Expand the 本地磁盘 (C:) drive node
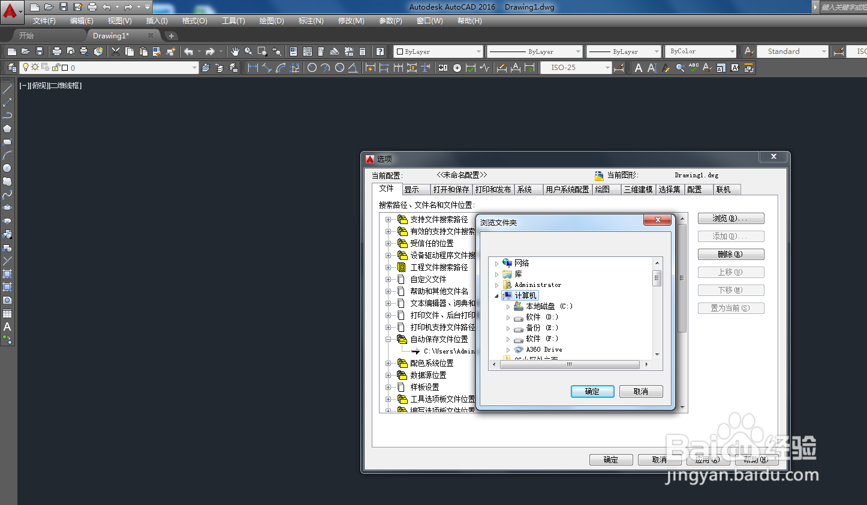Screen dimensions: 867x505 pyautogui.click(x=508, y=307)
